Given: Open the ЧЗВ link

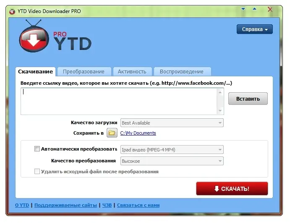Looking at the screenshot, I should click(107, 205).
